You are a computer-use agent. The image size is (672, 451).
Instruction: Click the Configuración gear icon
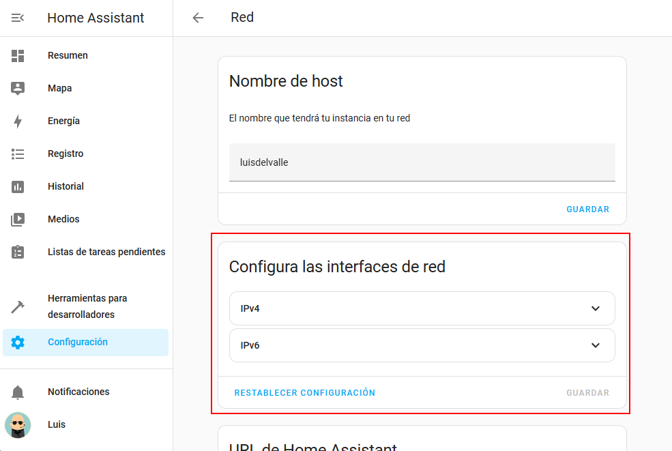(18, 343)
